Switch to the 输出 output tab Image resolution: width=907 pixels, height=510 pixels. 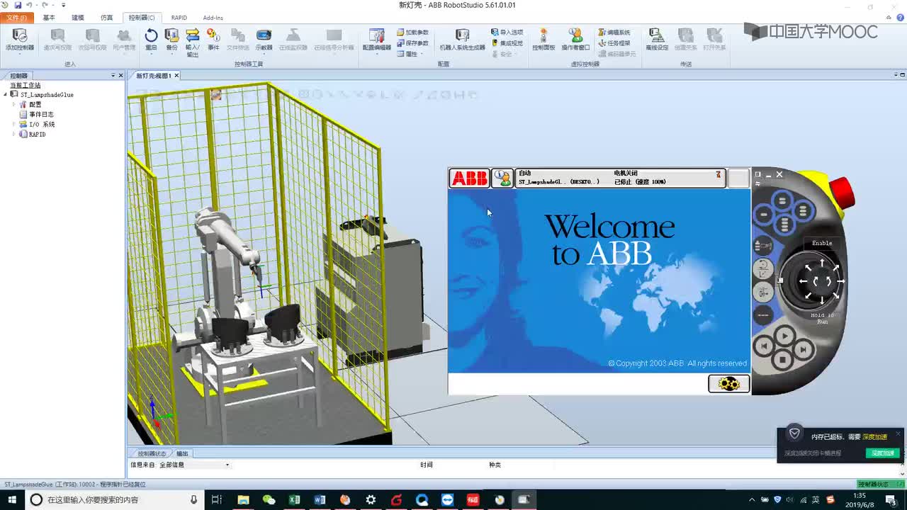(x=182, y=453)
